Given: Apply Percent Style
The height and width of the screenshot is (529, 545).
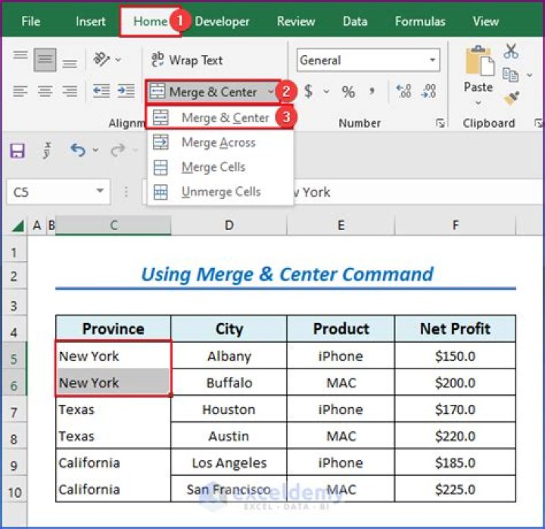Looking at the screenshot, I should point(348,92).
